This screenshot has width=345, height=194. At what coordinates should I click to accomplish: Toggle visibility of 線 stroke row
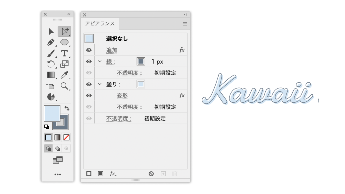(89, 61)
